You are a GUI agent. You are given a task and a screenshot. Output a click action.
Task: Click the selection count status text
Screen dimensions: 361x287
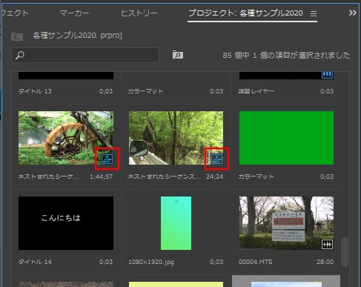click(286, 55)
